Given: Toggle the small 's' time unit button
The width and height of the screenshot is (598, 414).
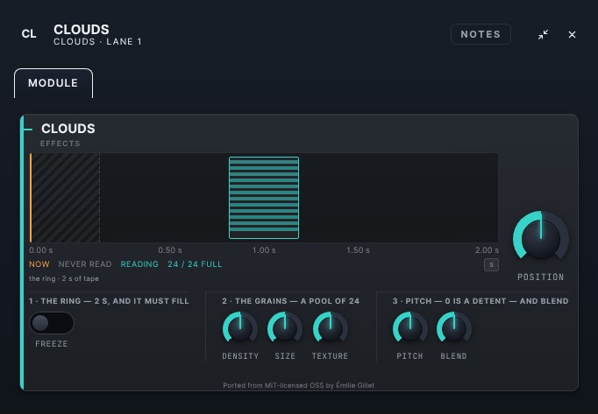Looking at the screenshot, I should pos(491,264).
